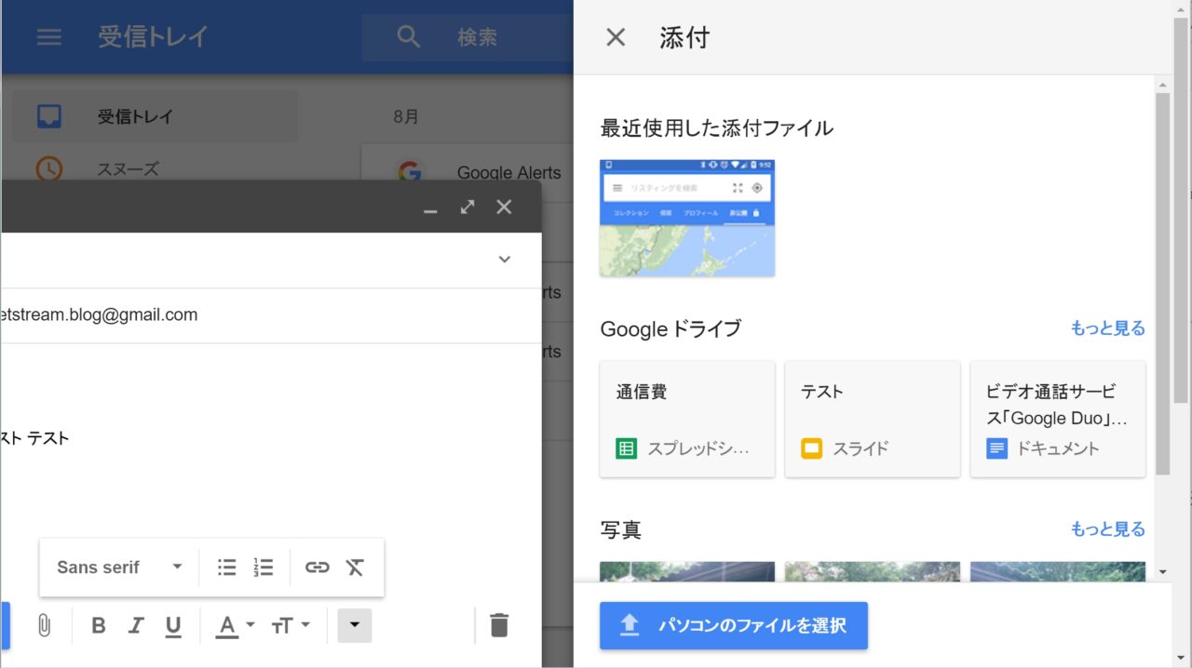
Task: Click もっと見る link beside 写真
Action: (x=1107, y=529)
